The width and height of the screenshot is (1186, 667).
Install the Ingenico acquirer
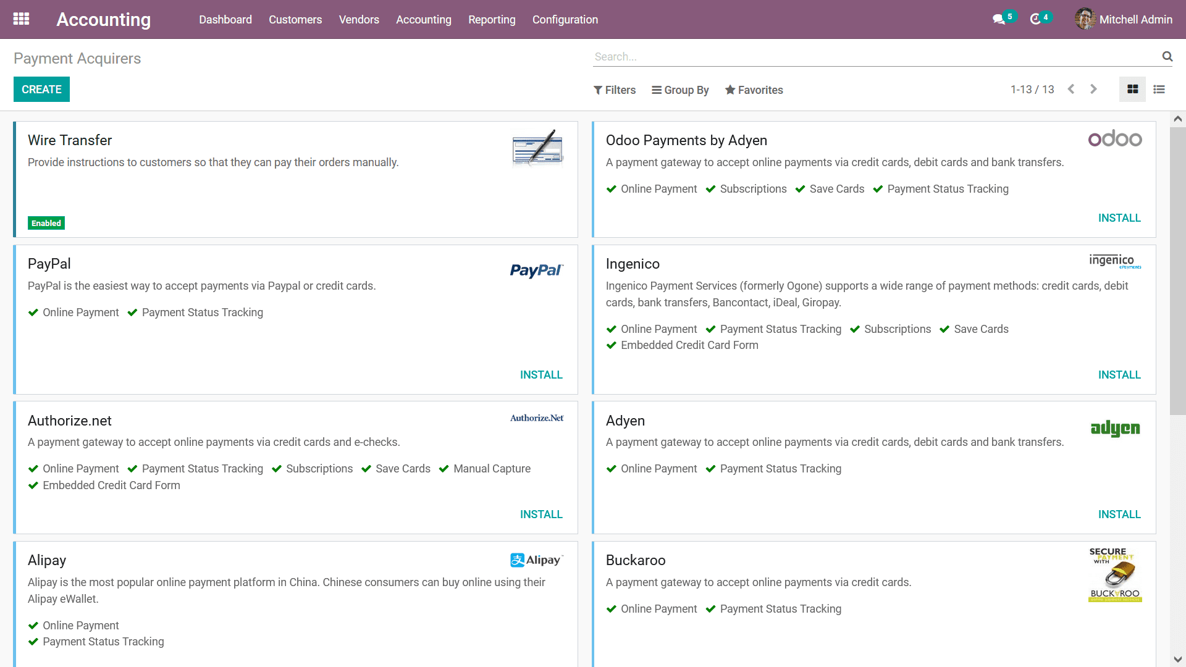pyautogui.click(x=1119, y=375)
